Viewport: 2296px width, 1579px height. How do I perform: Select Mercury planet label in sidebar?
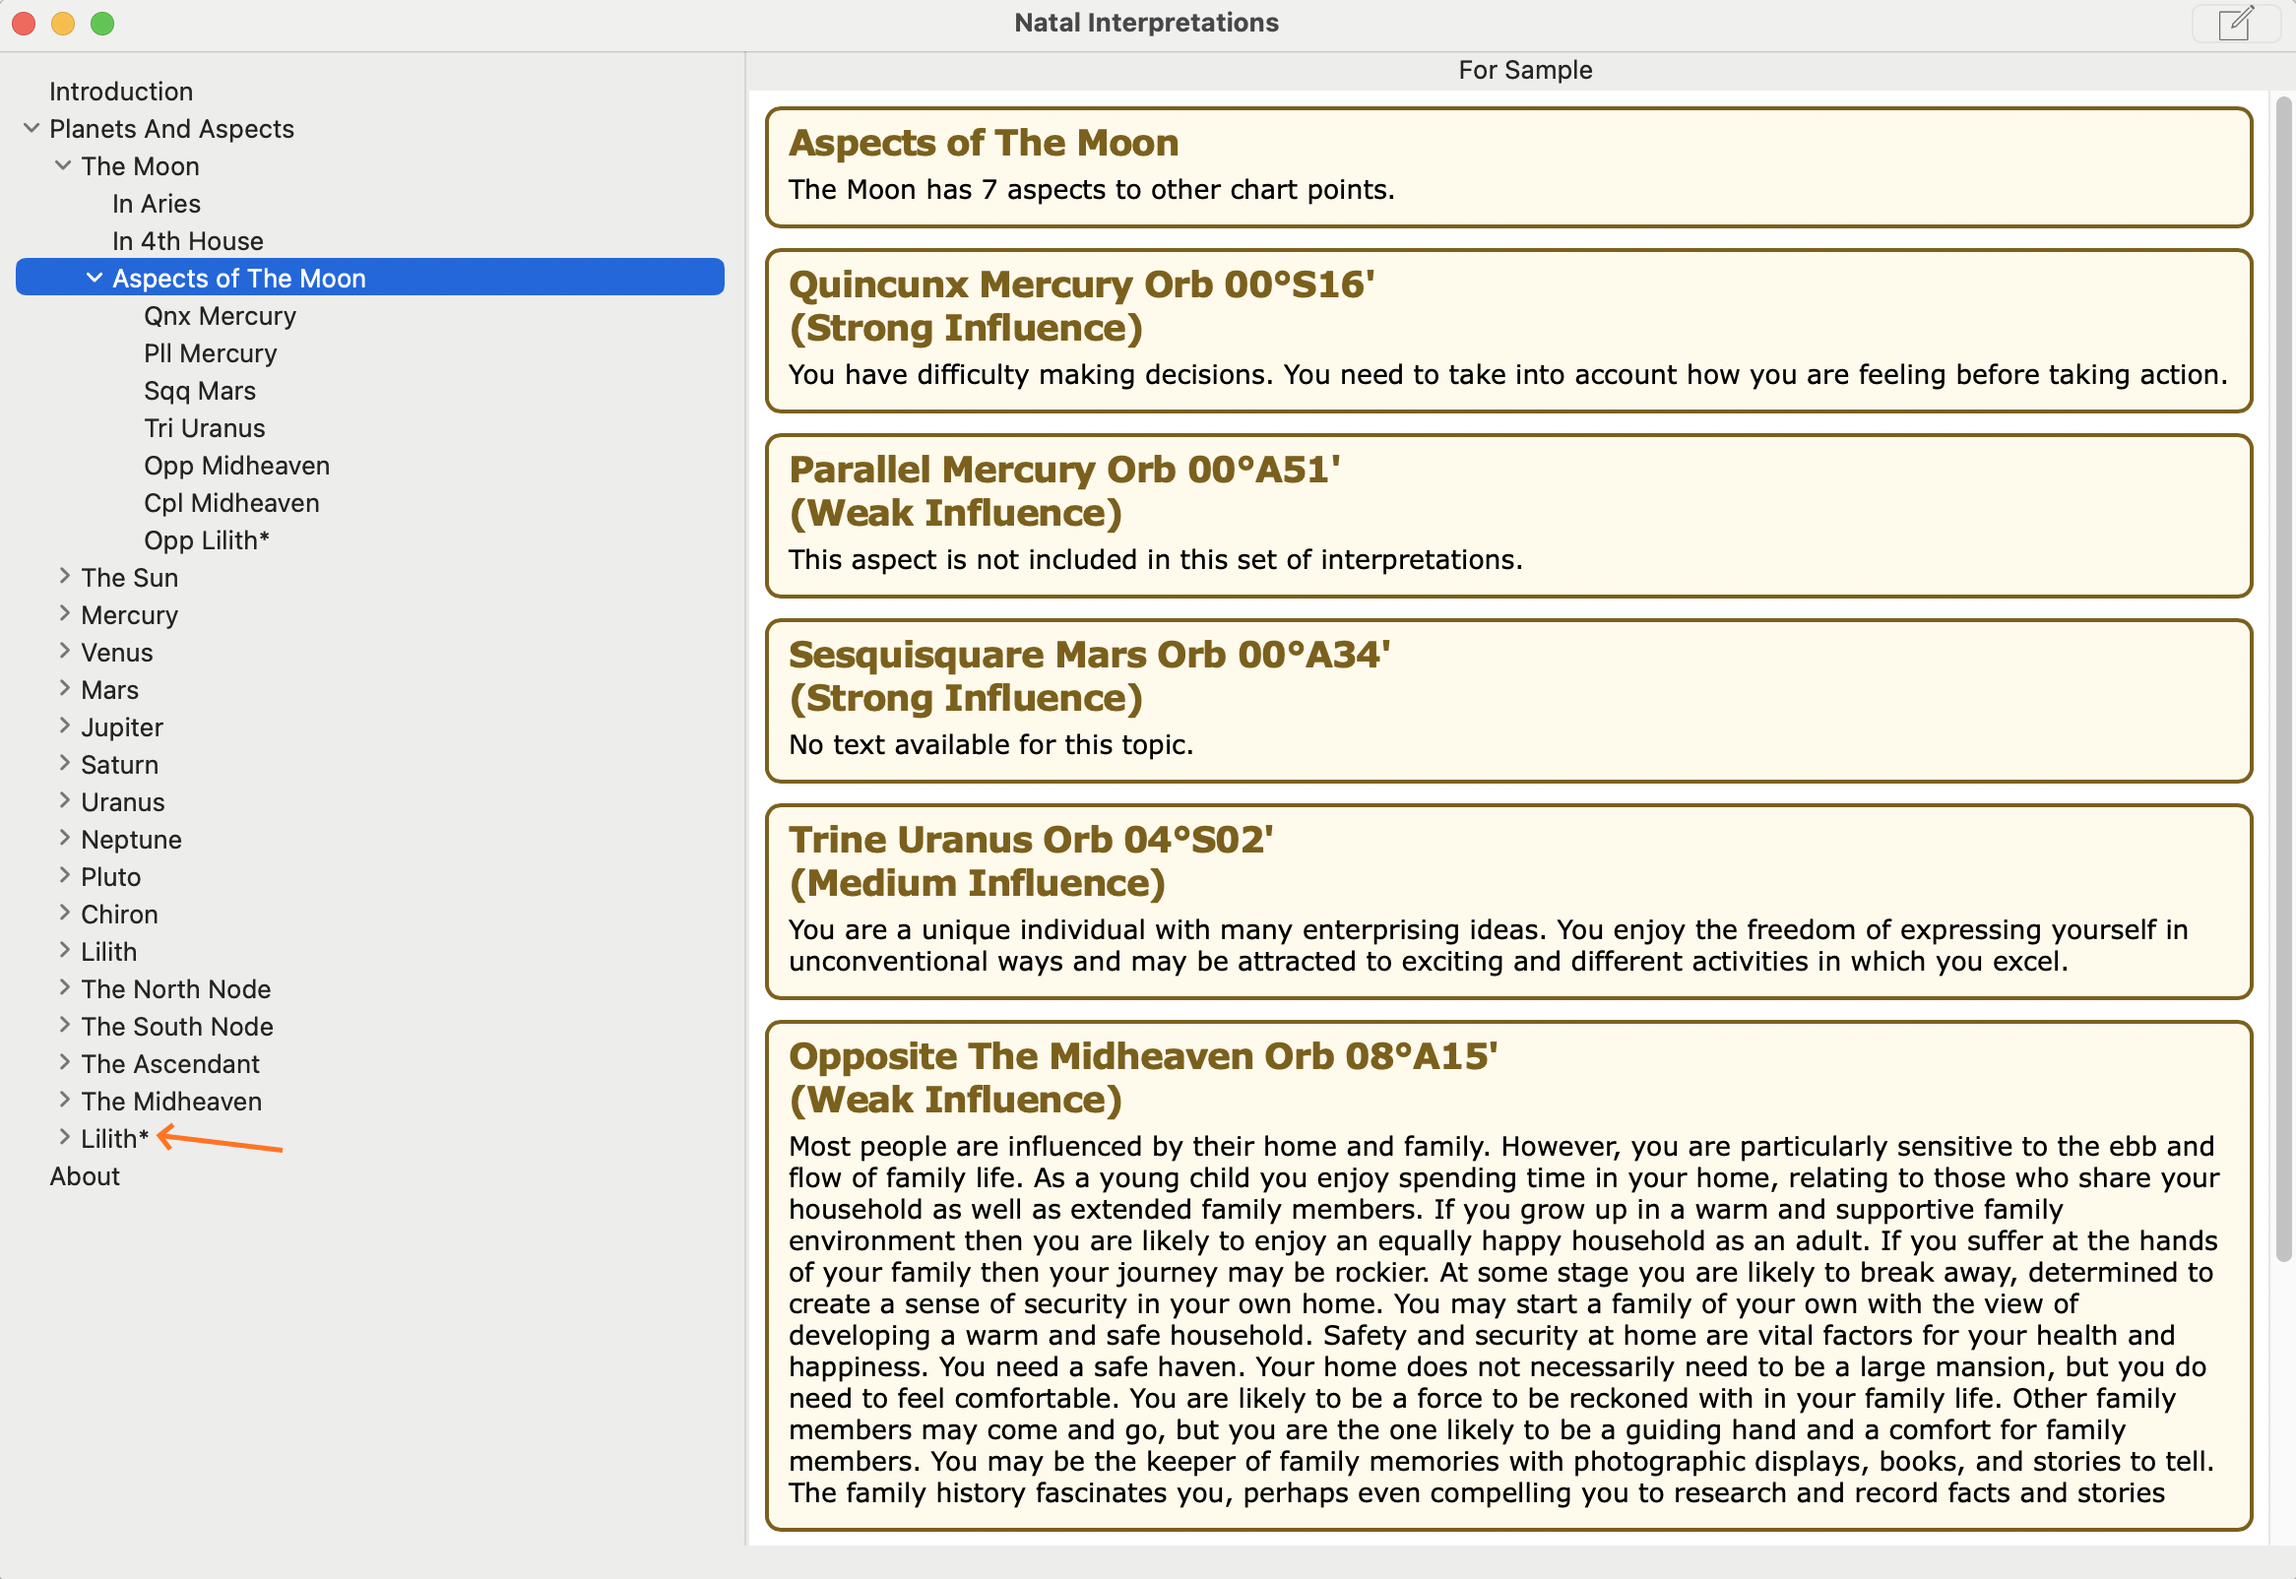pyautogui.click(x=130, y=615)
